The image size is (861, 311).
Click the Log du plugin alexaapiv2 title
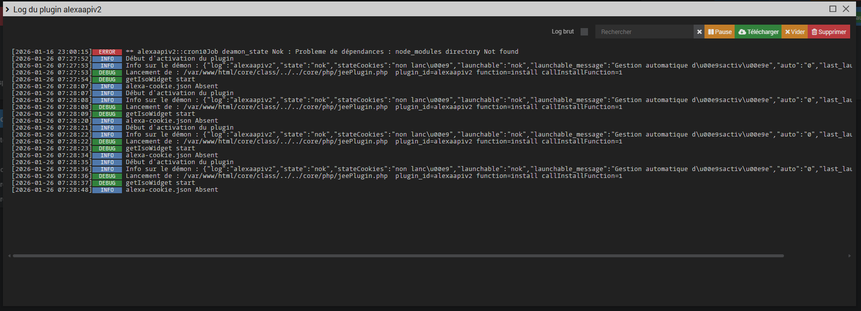(x=57, y=9)
